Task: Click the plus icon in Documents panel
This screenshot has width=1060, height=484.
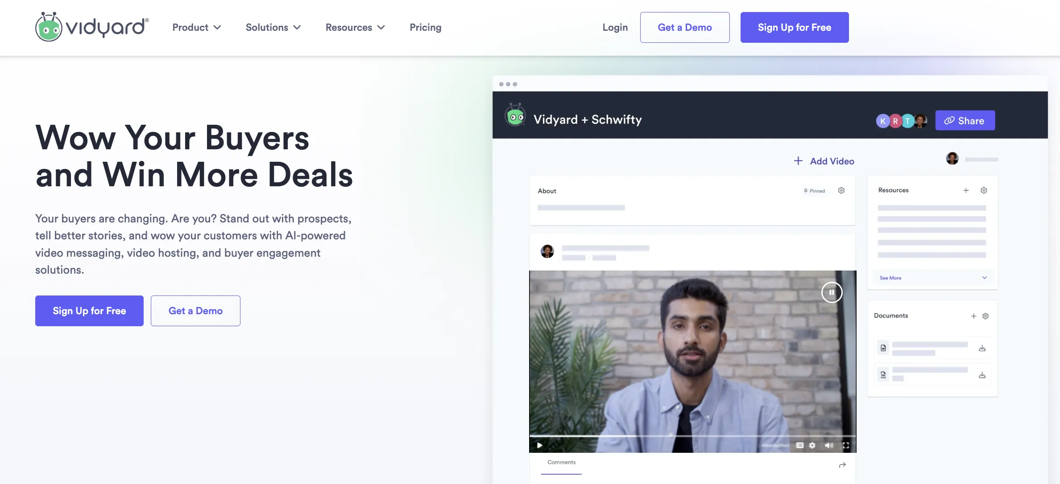Action: pyautogui.click(x=973, y=316)
